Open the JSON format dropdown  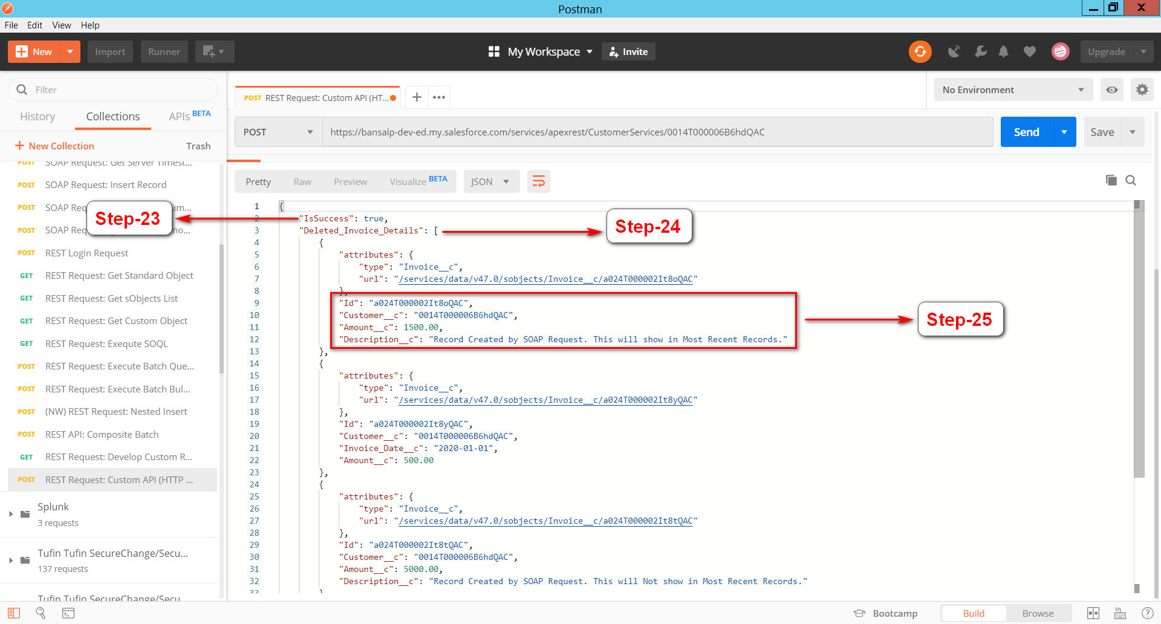(x=491, y=181)
